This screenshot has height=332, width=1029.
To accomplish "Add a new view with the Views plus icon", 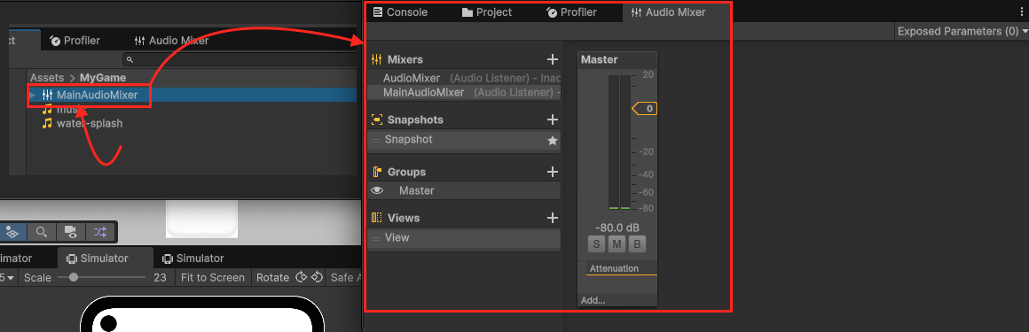I will coord(553,218).
